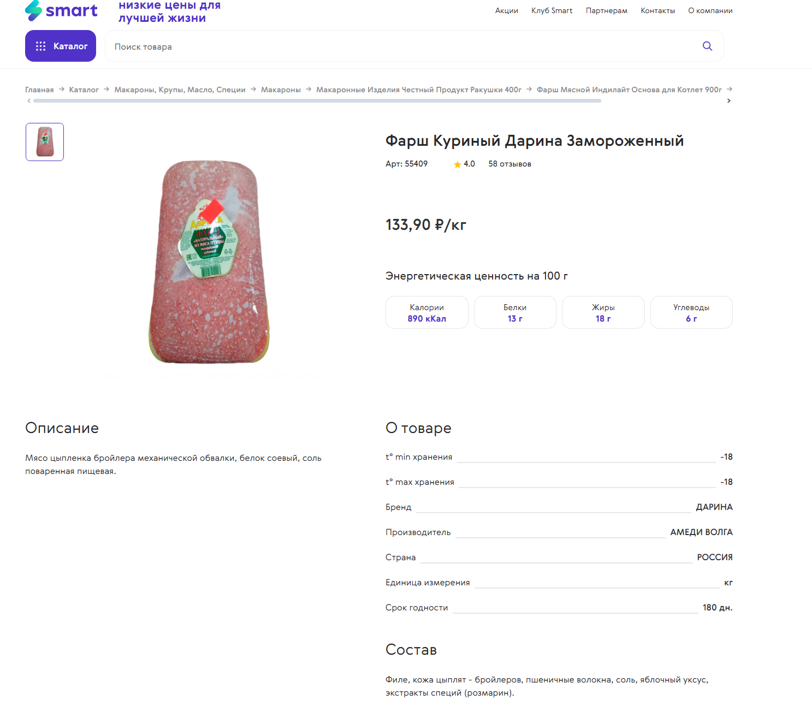Click the yellow rating star icon

458,164
